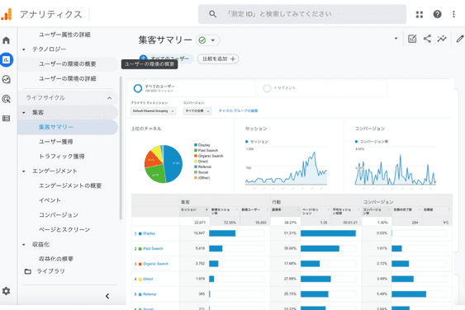Click the green check status icon
465x310 pixels.
[x=202, y=40]
